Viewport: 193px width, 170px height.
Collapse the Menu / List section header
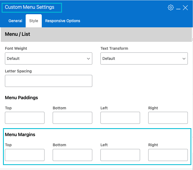(x=96, y=34)
